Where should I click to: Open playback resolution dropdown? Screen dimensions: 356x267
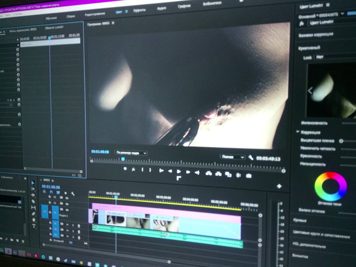coord(232,157)
